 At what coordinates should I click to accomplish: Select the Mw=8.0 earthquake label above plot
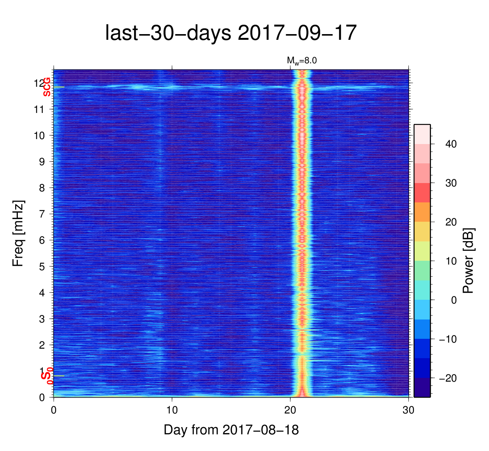[301, 60]
